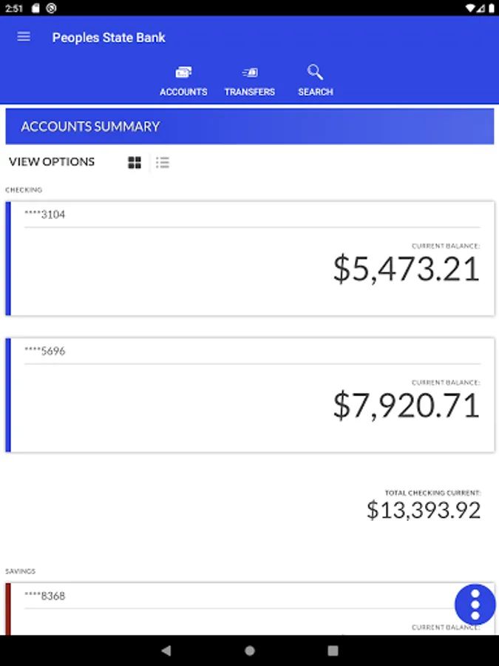The height and width of the screenshot is (666, 499).
Task: Switch to grid view option
Action: [x=135, y=162]
